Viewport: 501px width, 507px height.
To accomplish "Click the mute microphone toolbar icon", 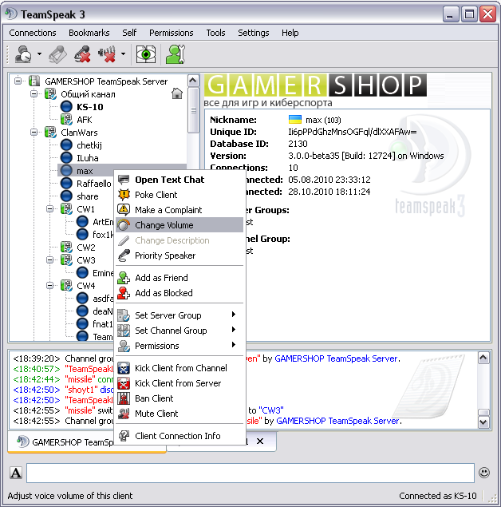I will pyautogui.click(x=82, y=54).
